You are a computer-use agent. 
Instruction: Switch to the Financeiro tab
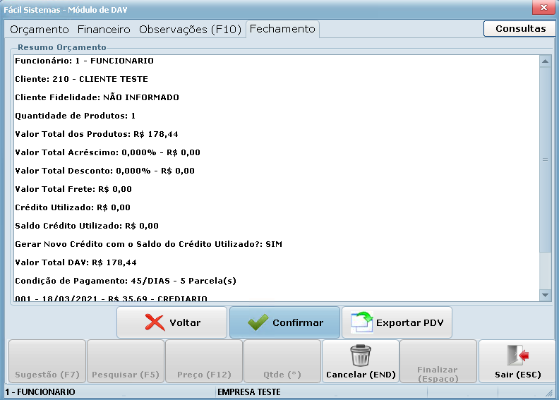pos(104,30)
